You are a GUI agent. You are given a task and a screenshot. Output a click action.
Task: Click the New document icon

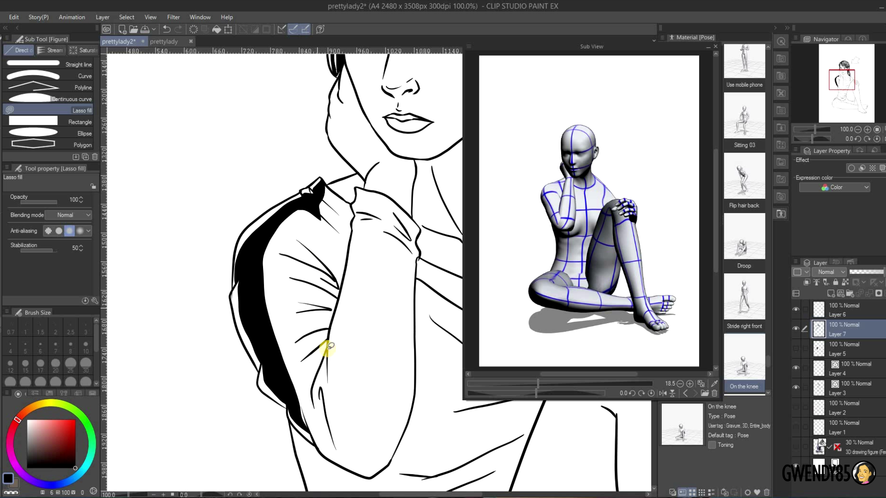coord(122,30)
